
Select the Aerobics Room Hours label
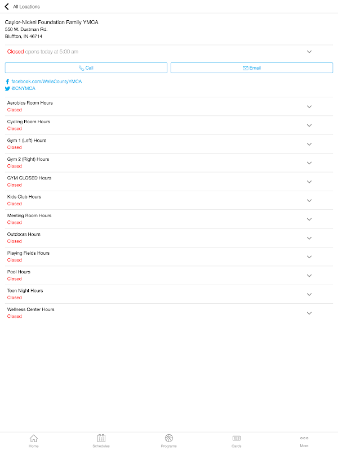30,103
